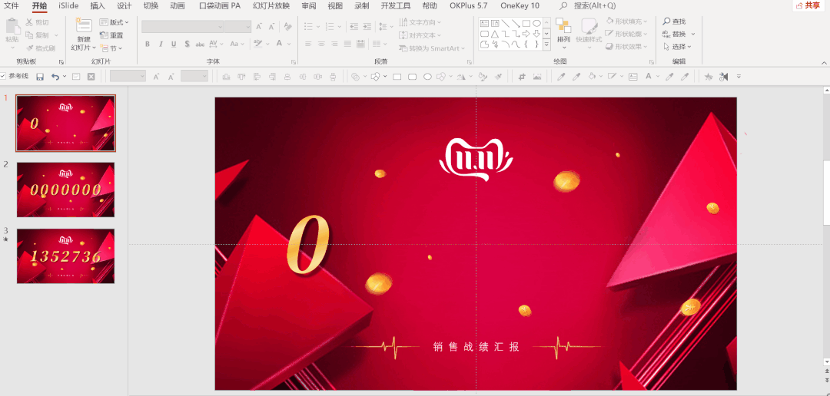830x396 pixels.
Task: Click the Cut (剪切) scissors icon
Action: [29, 23]
